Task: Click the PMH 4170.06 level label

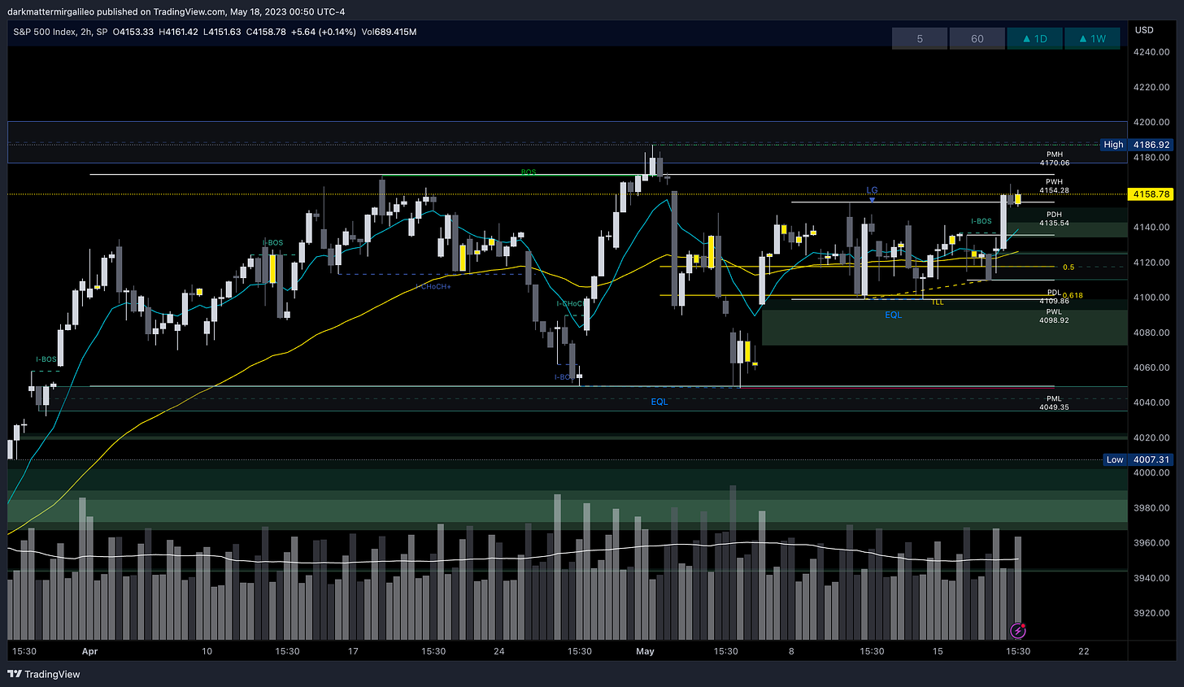Action: (1054, 159)
